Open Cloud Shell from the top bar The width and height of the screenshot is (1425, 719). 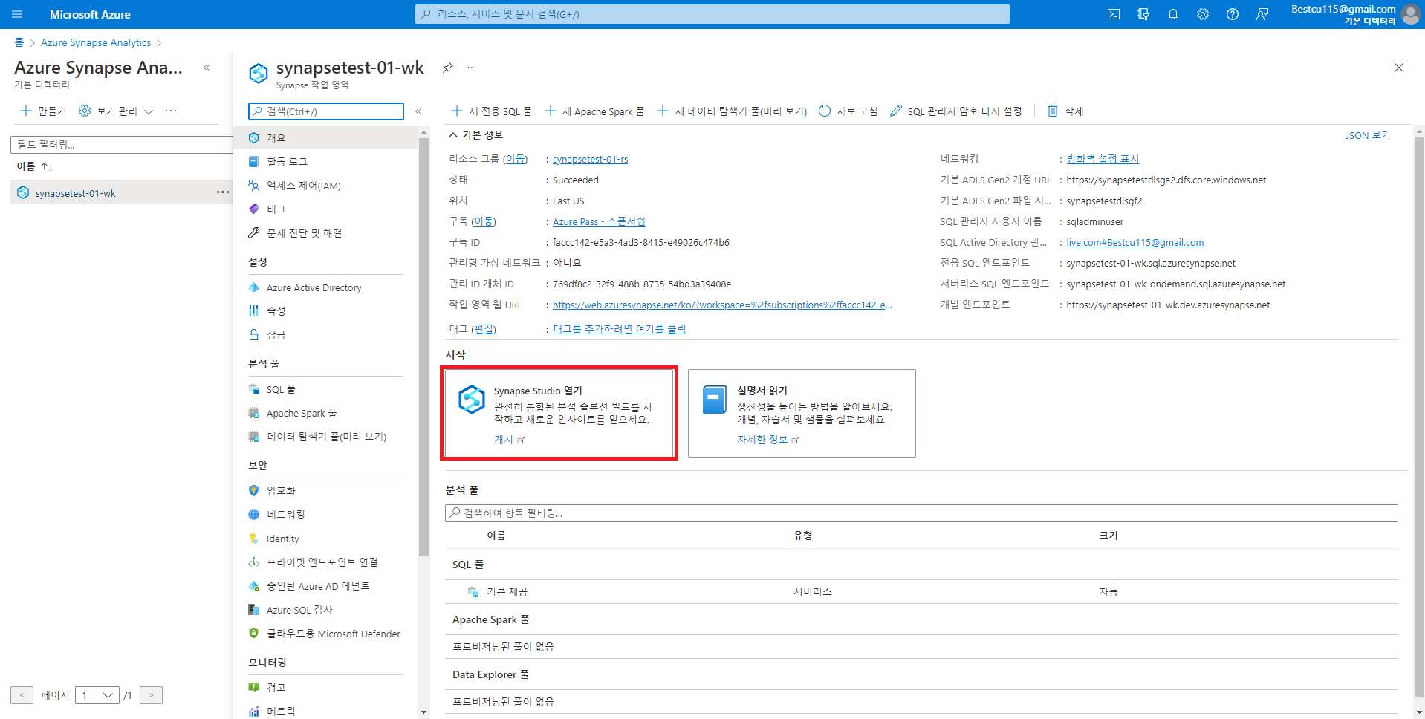[x=1114, y=14]
